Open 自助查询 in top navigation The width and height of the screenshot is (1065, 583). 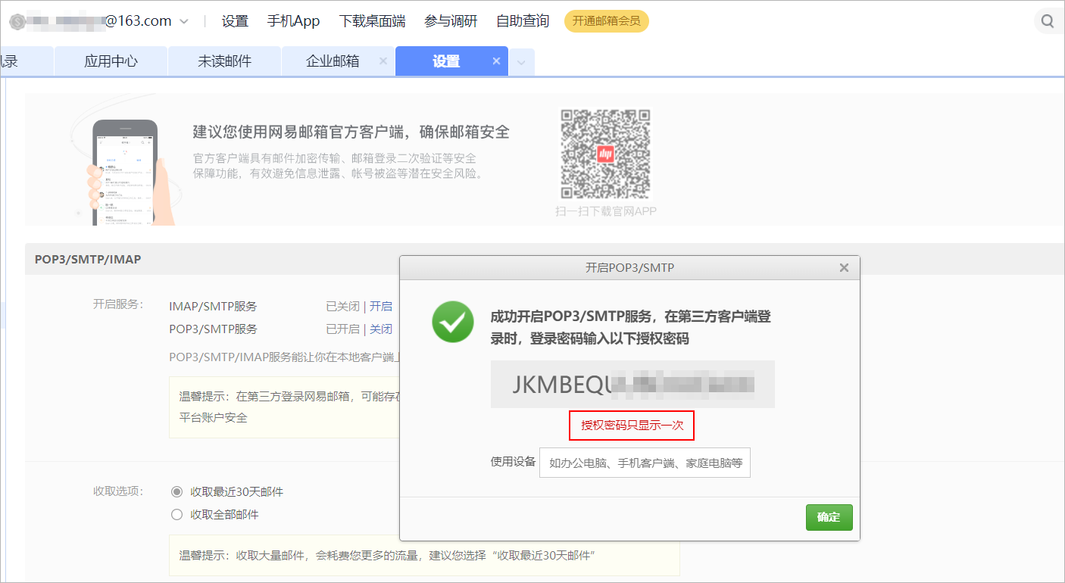tap(523, 21)
